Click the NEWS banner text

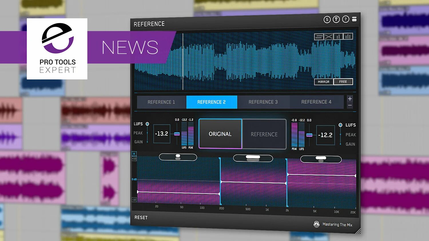(130, 47)
